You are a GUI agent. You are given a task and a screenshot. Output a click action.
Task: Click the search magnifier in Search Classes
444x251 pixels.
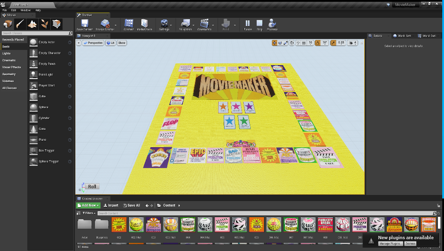[71, 33]
